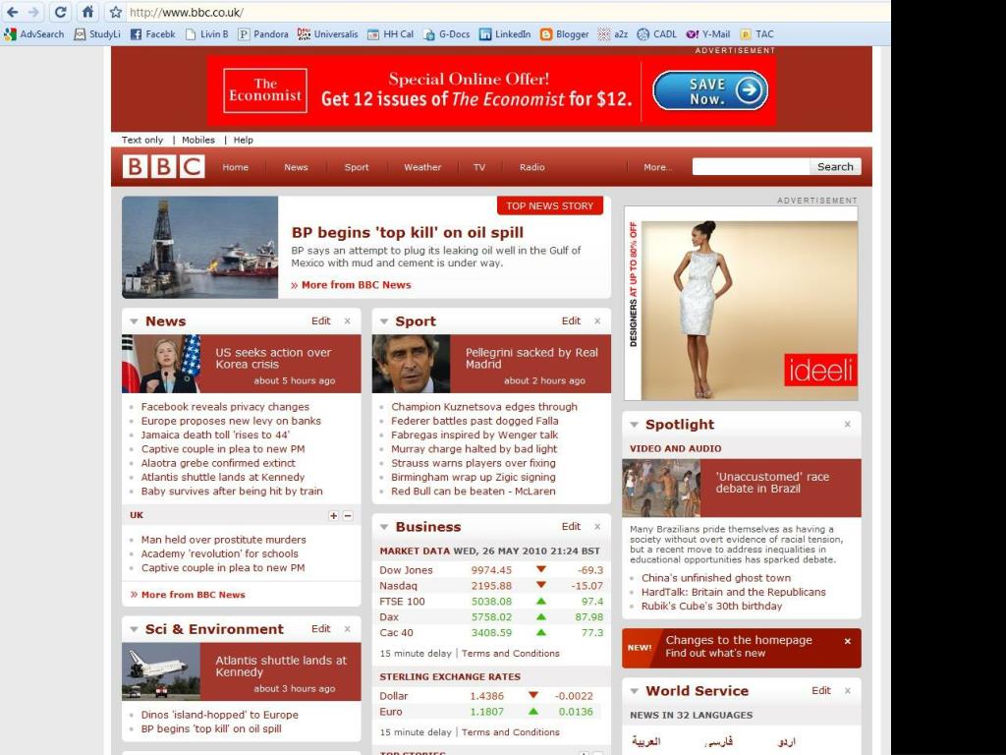Image resolution: width=1006 pixels, height=755 pixels.
Task: Reload the page with the refresh icon
Action: pos(60,12)
